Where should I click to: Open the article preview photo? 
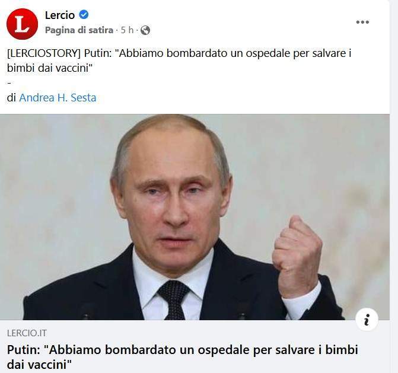pyautogui.click(x=195, y=217)
